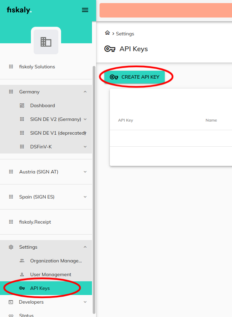232x317 pixels.
Task: Expand Spain (SIGN ES) section
Action: [x=85, y=197]
